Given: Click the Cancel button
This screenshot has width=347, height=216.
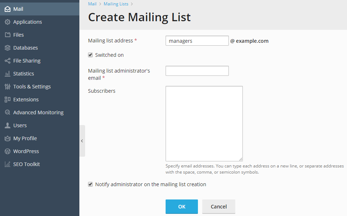Looking at the screenshot, I should click(218, 207).
